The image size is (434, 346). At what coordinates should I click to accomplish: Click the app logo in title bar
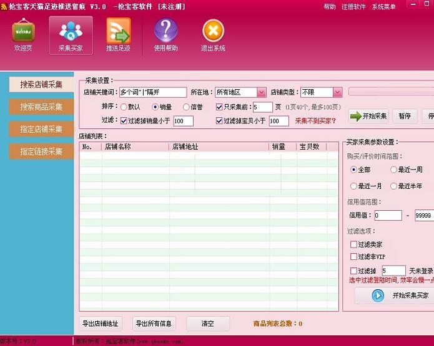tap(4, 7)
